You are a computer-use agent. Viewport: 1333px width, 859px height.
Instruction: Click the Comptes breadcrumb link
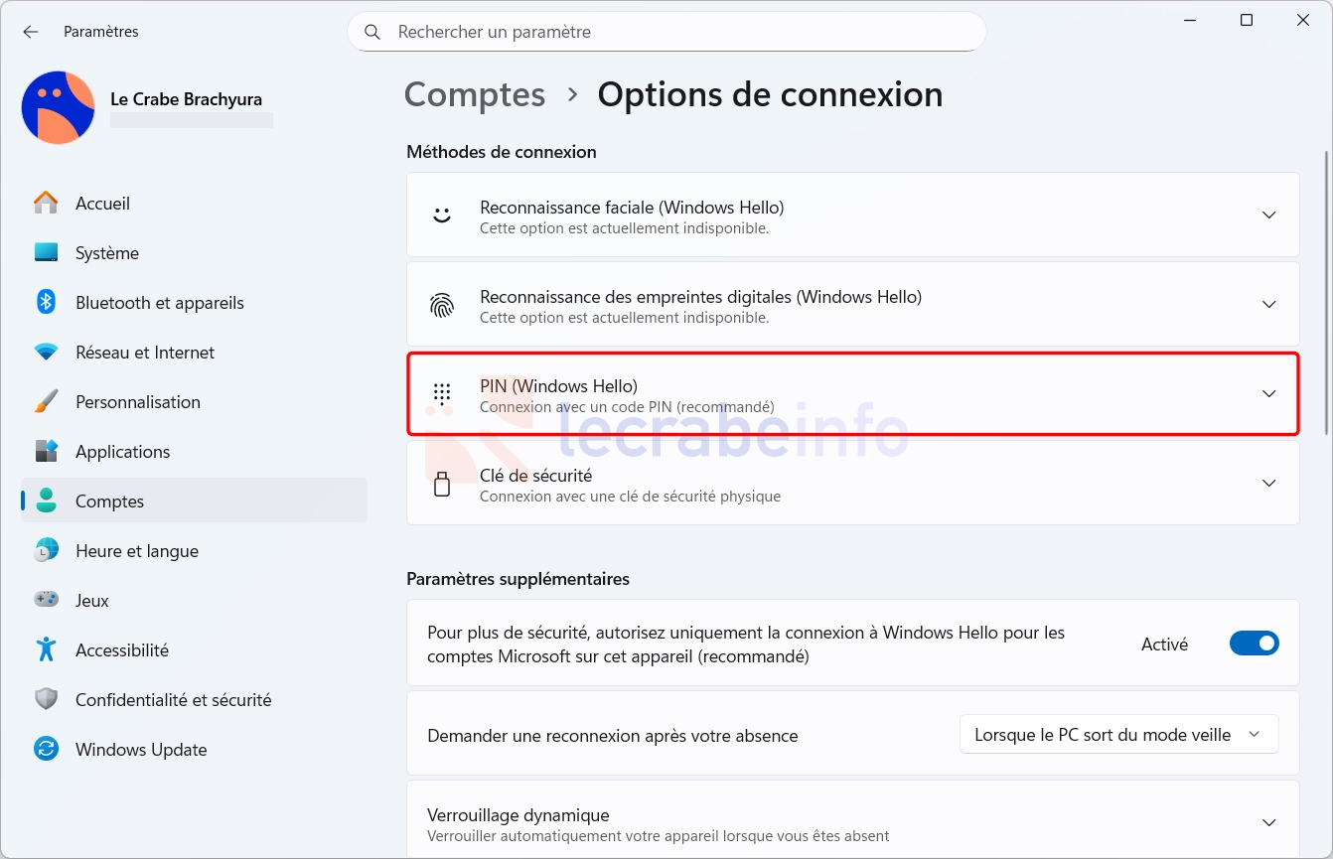(x=475, y=94)
